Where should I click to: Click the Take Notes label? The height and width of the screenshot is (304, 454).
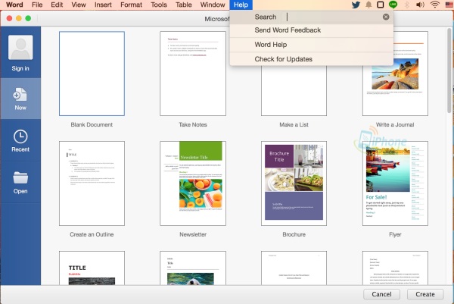(193, 125)
